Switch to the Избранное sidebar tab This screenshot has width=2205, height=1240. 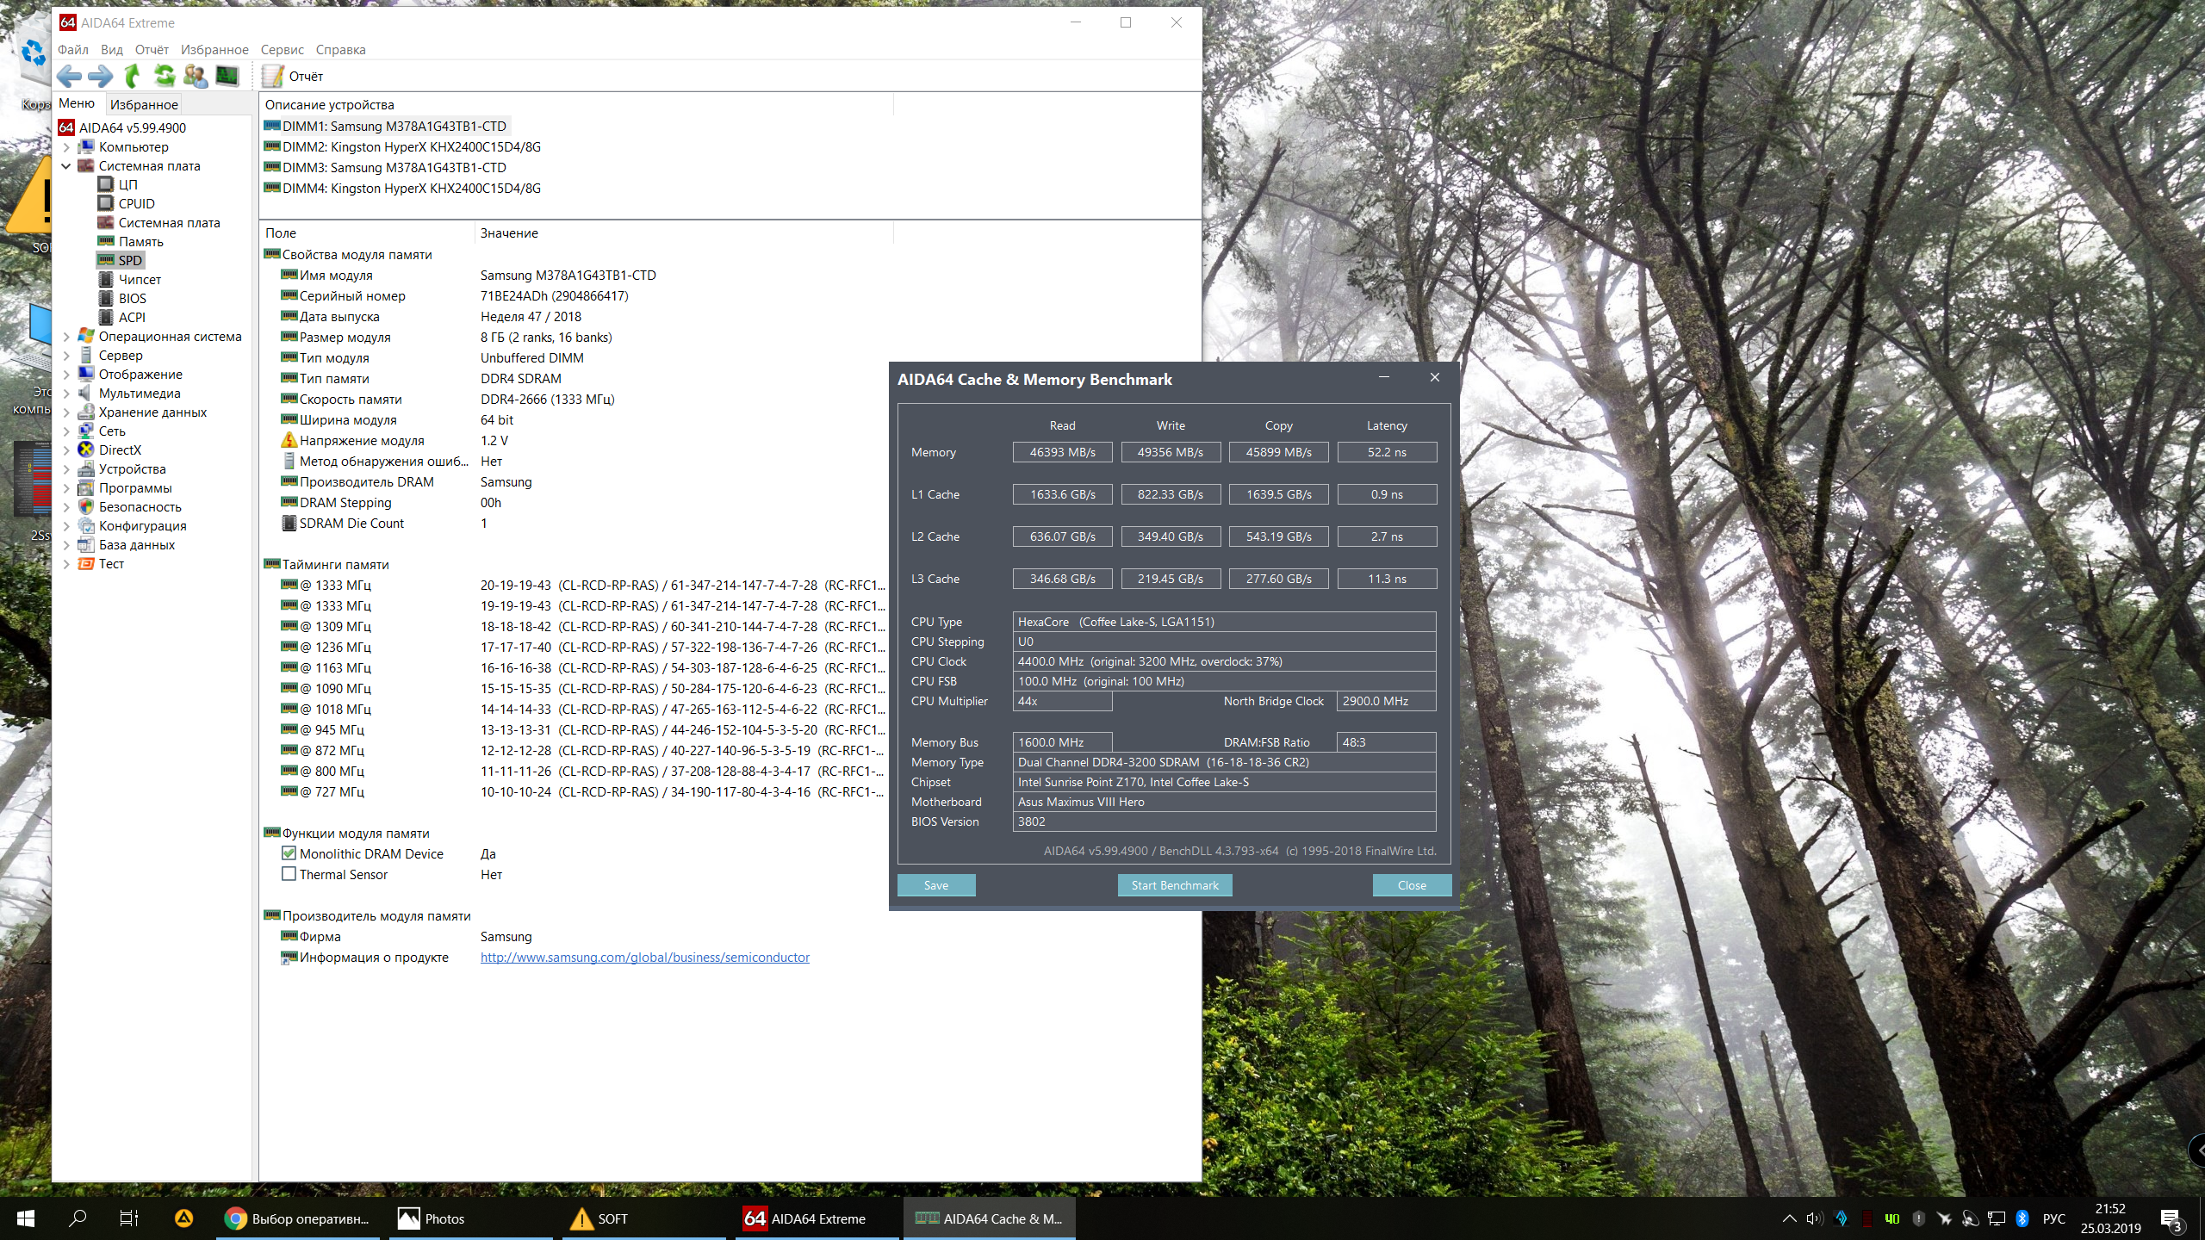[144, 104]
